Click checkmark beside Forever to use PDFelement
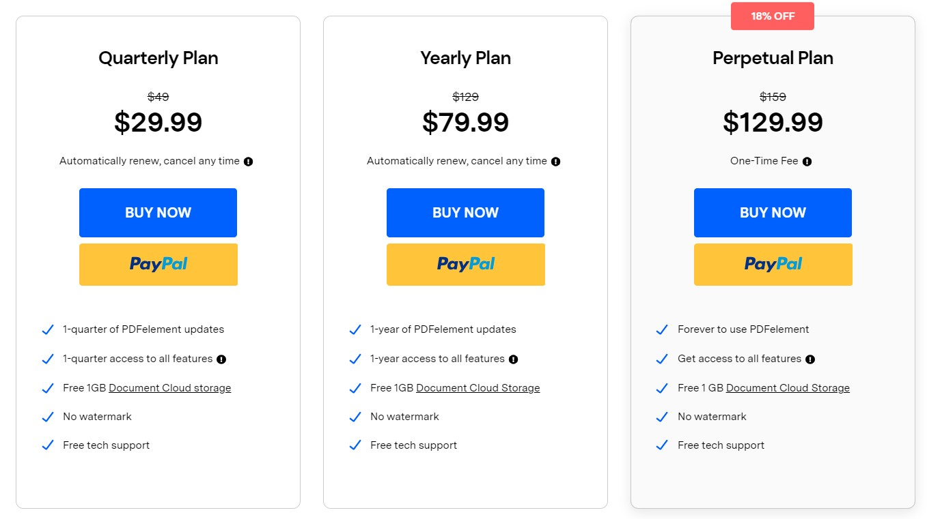Screen dimensions: 927x519 (x=662, y=329)
